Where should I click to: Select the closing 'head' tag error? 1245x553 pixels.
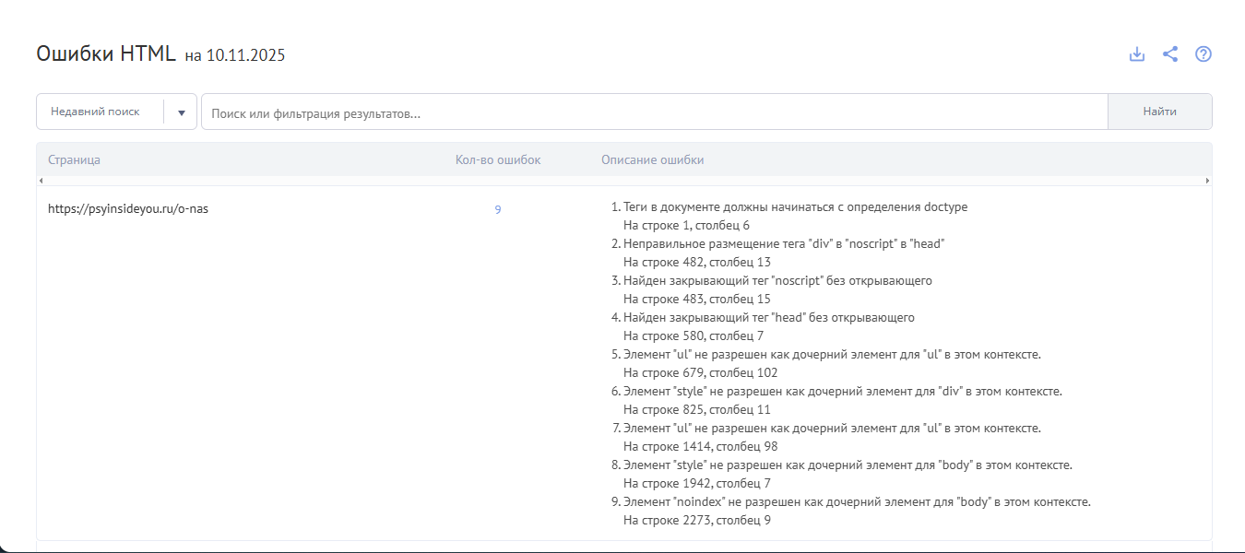[x=769, y=318]
